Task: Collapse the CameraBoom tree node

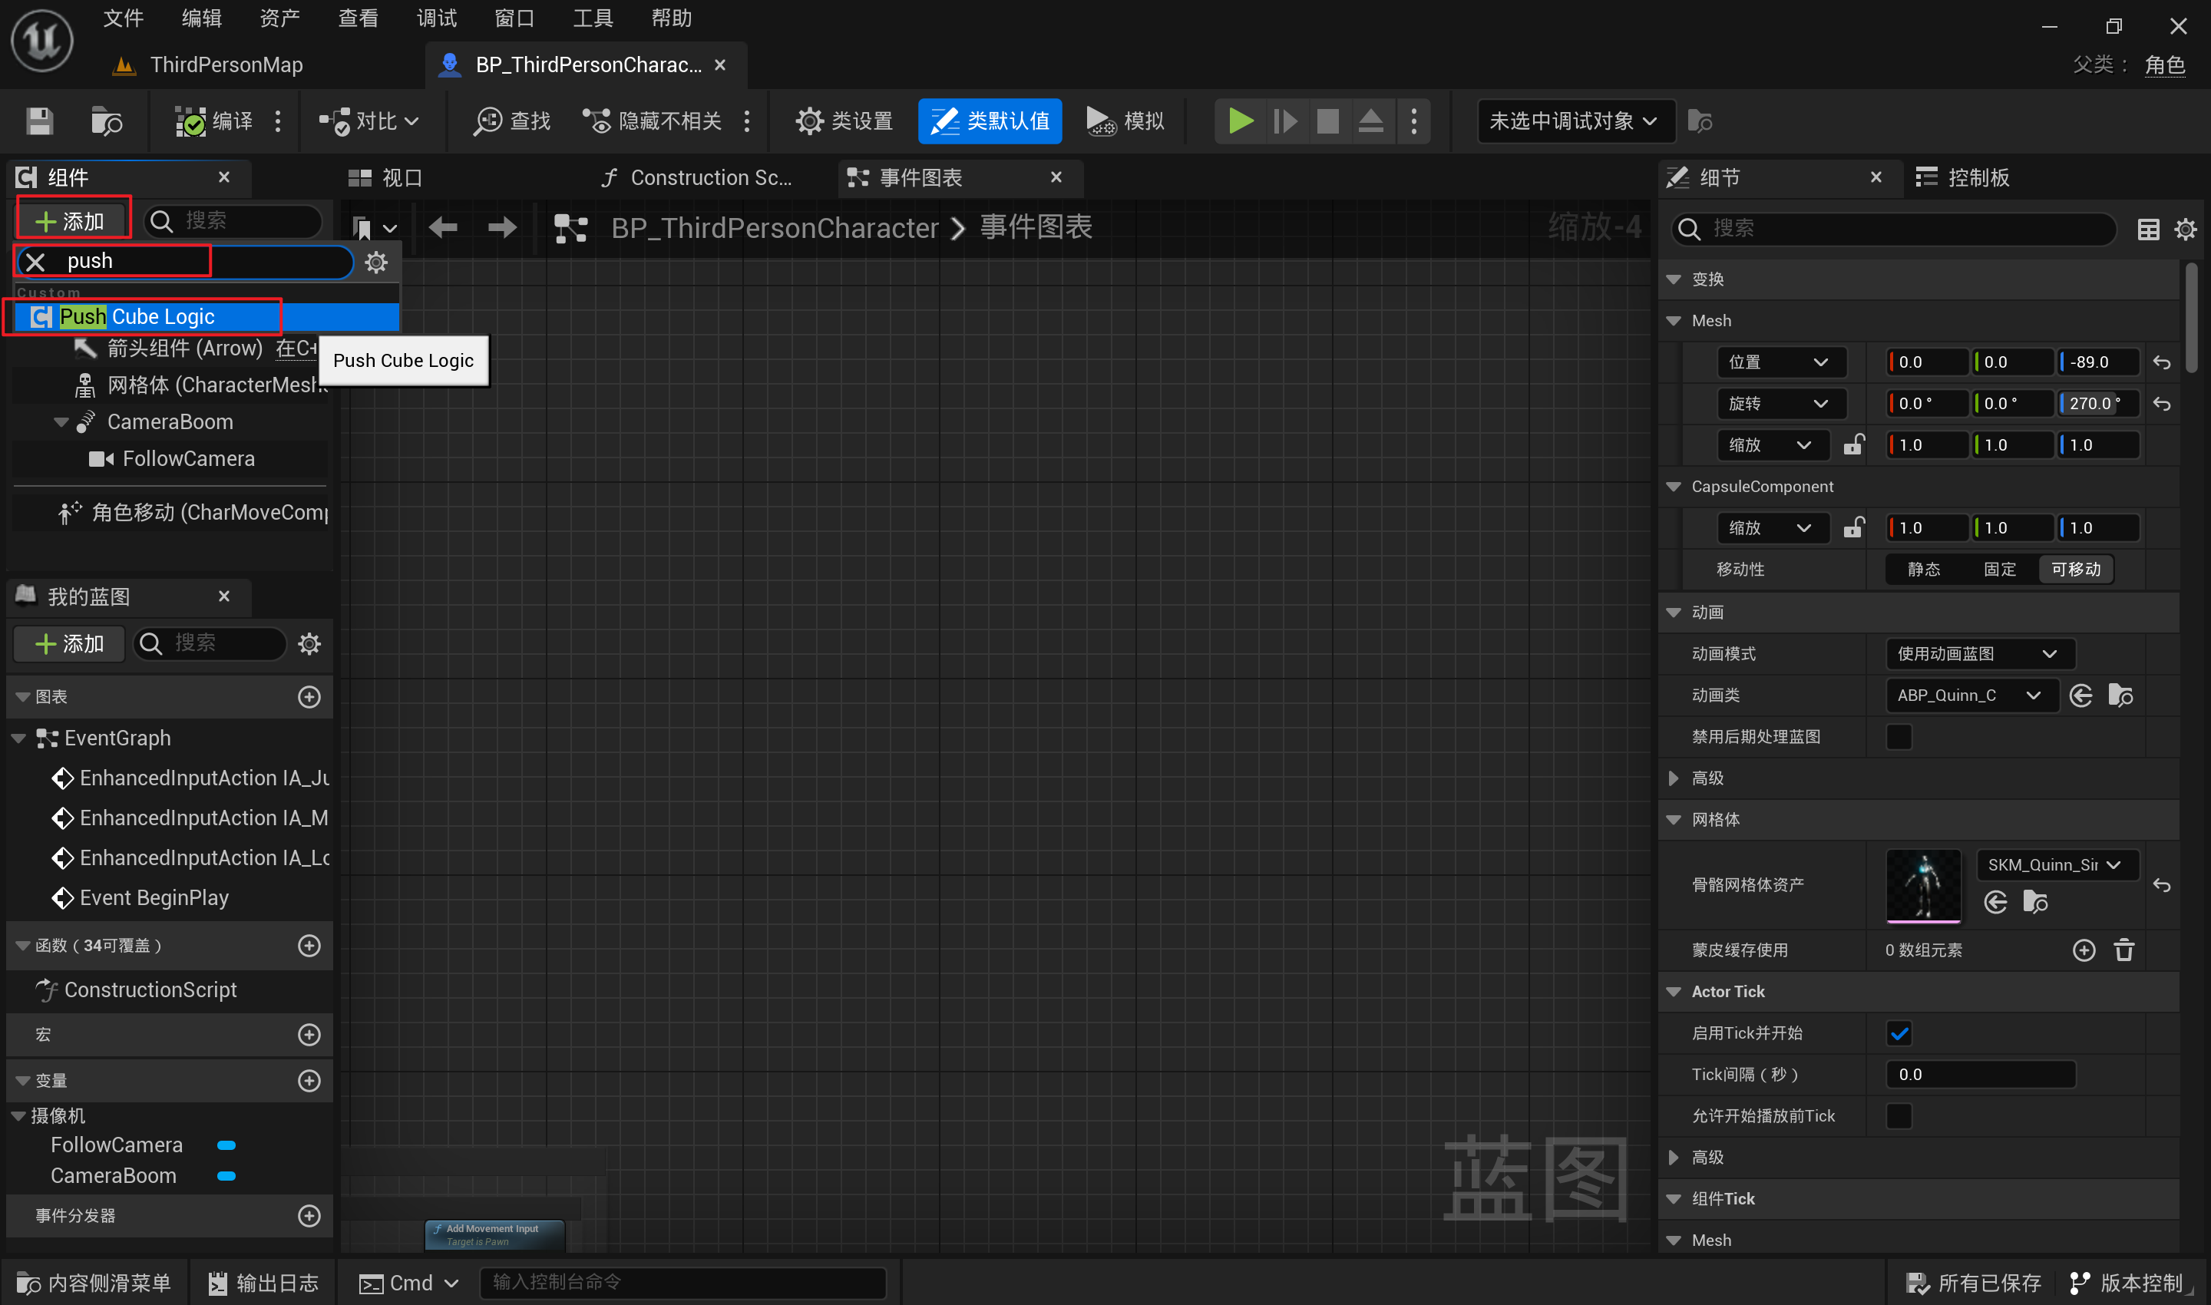Action: (61, 422)
